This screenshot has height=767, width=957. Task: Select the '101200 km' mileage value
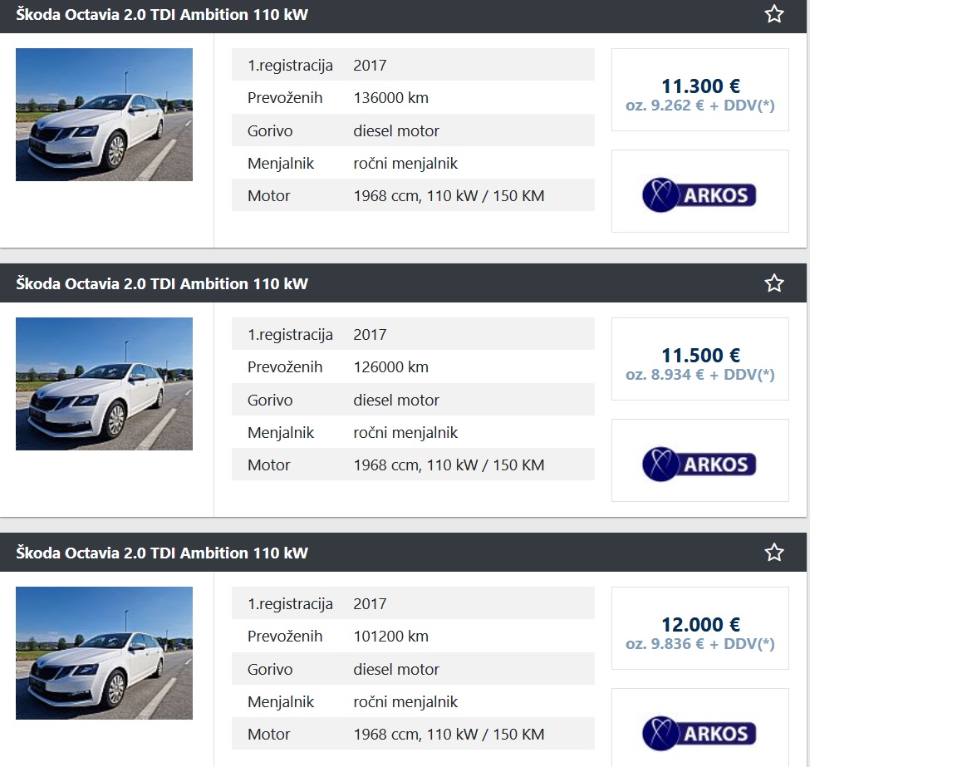[390, 637]
